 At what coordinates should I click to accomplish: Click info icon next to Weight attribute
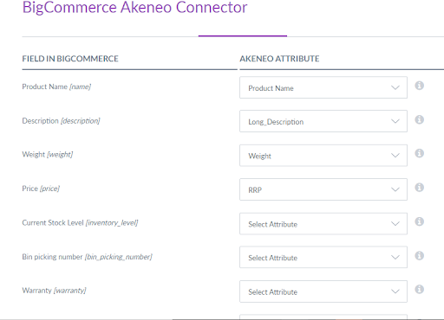tap(420, 153)
